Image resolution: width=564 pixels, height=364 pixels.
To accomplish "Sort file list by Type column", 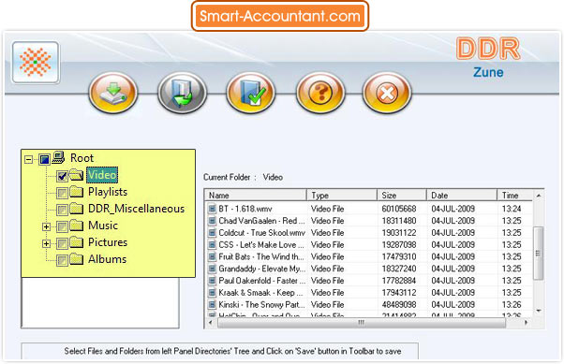I will pyautogui.click(x=342, y=196).
